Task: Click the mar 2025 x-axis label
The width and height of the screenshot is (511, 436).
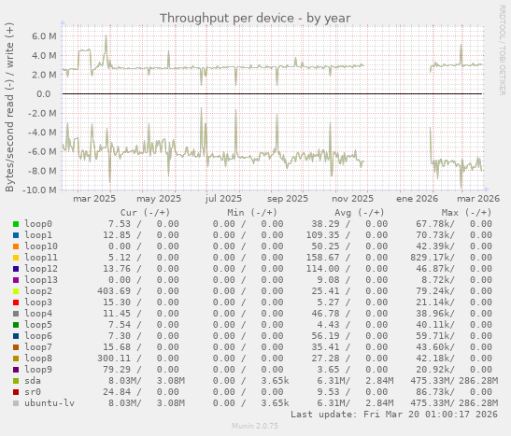Action: coord(94,199)
